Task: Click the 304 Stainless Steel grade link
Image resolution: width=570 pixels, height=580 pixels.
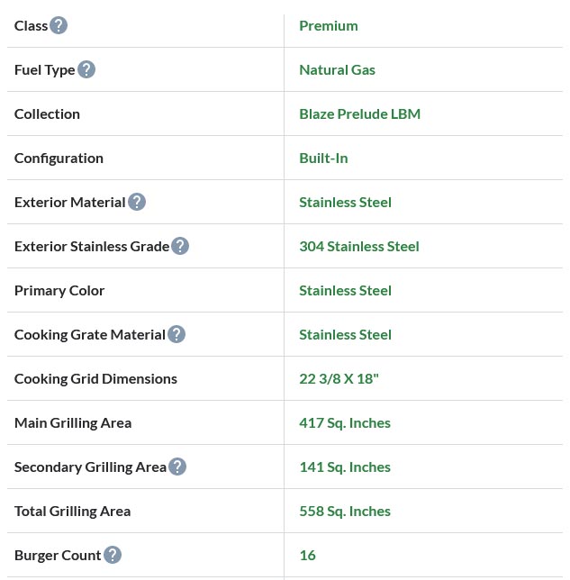Action: pos(359,246)
